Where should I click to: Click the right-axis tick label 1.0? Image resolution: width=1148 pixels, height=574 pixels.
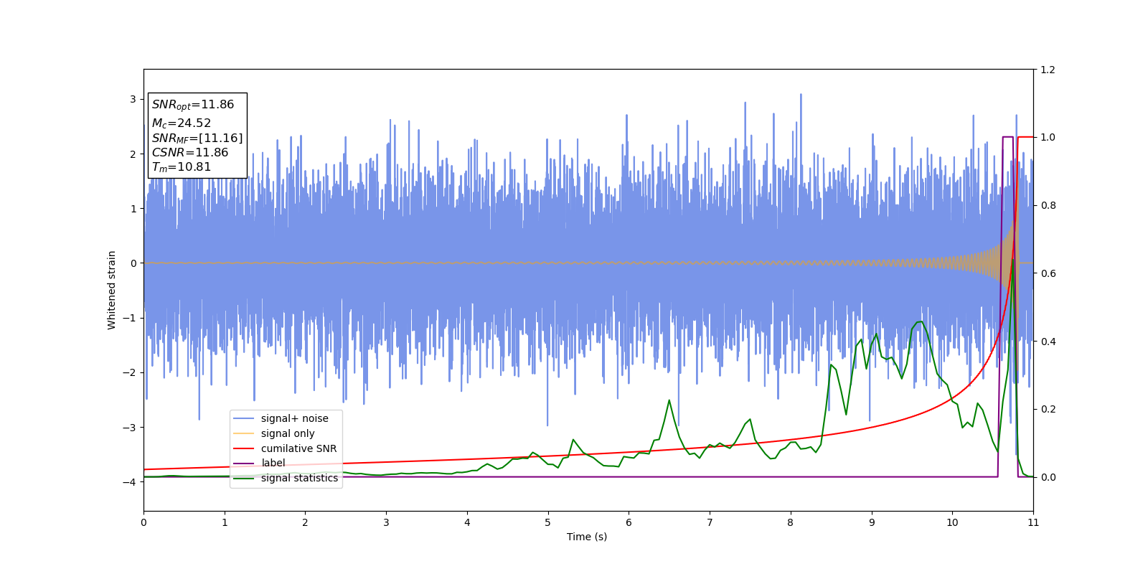(1048, 137)
